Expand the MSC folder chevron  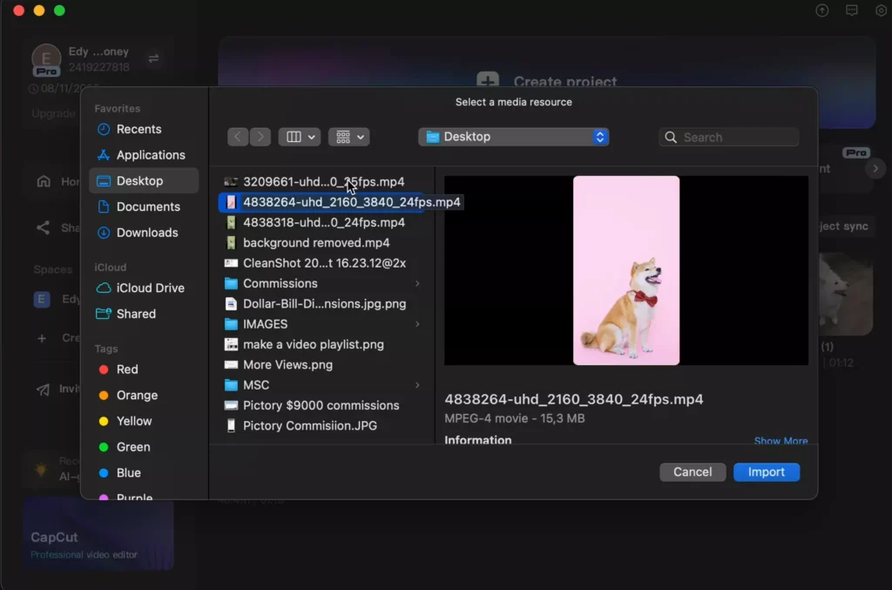tap(417, 385)
